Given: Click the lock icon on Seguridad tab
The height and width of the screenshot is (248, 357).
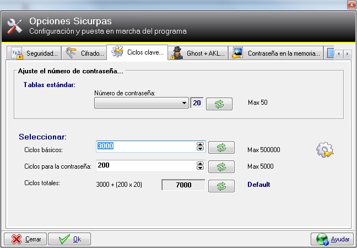Looking at the screenshot, I should (x=17, y=53).
